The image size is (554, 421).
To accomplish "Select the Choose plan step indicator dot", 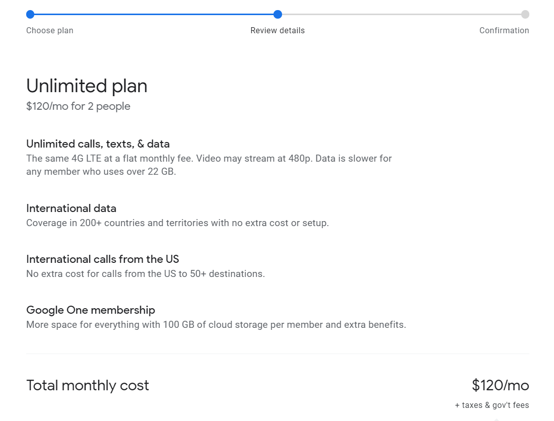I will click(30, 15).
